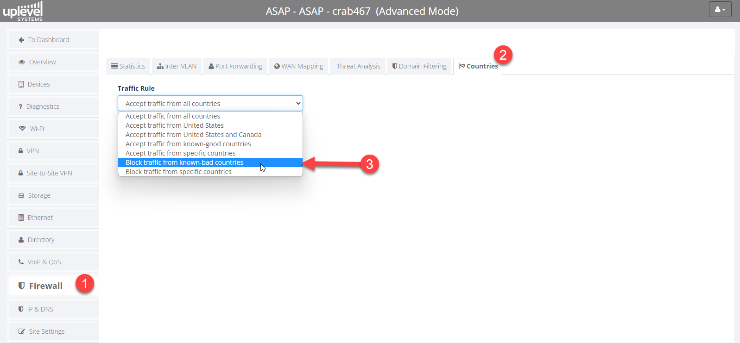Click the Port Forwarding user icon
740x343 pixels.
pyautogui.click(x=211, y=66)
